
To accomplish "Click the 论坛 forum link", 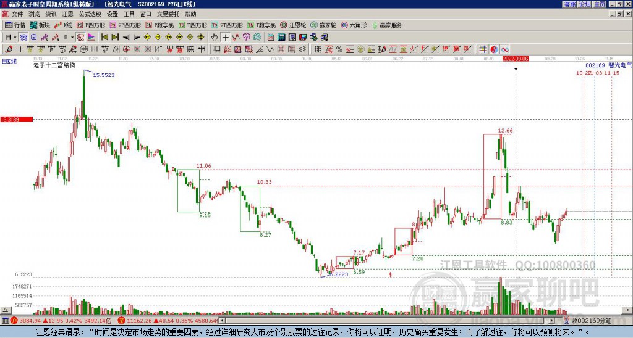I will pyautogui.click(x=584, y=4).
